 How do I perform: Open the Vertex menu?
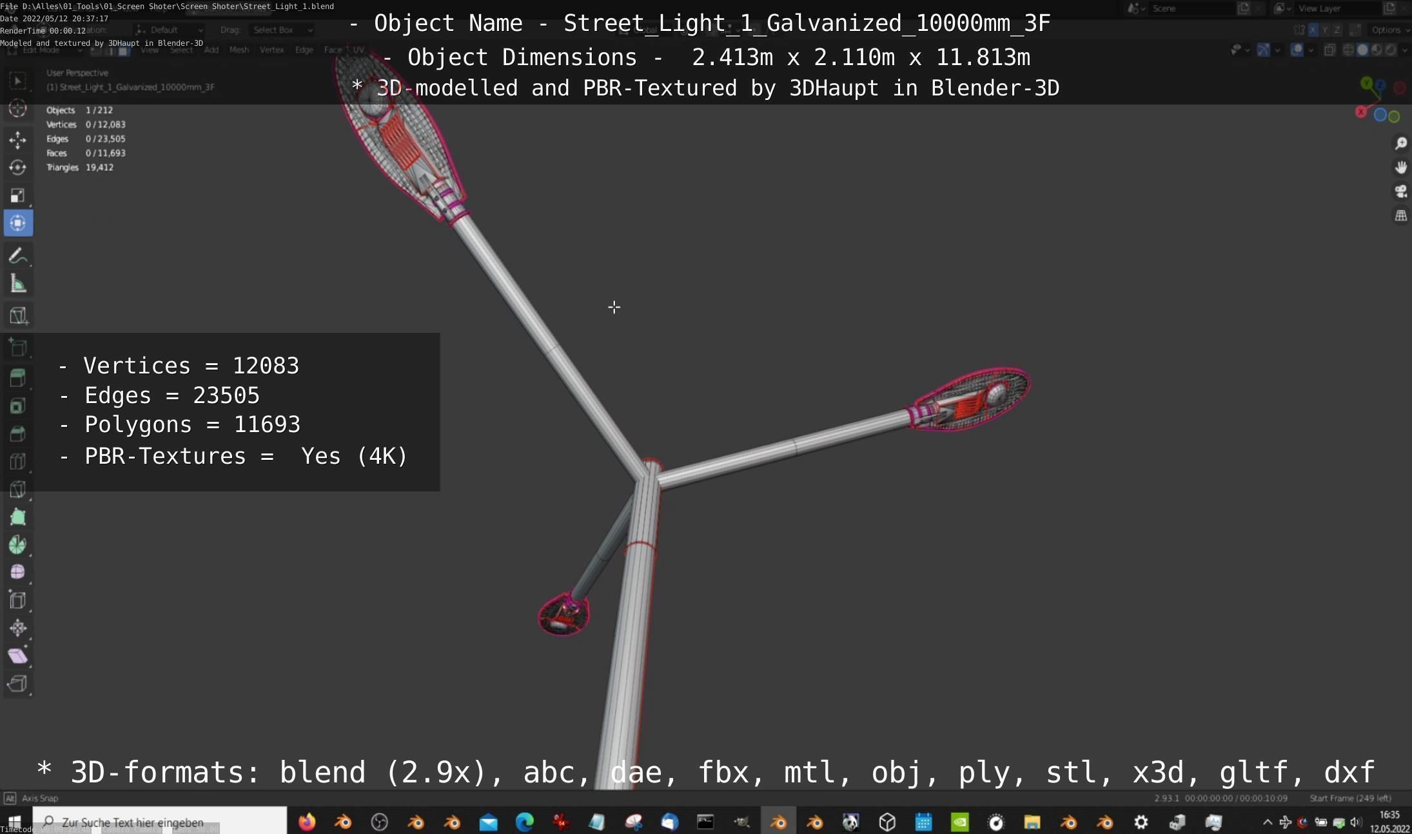click(x=271, y=50)
